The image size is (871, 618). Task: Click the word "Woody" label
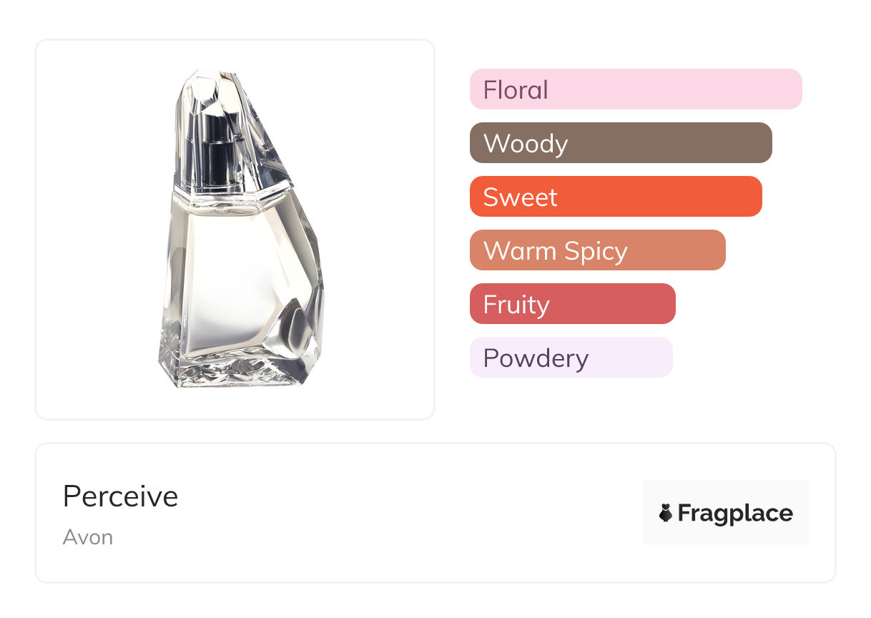pos(526,144)
